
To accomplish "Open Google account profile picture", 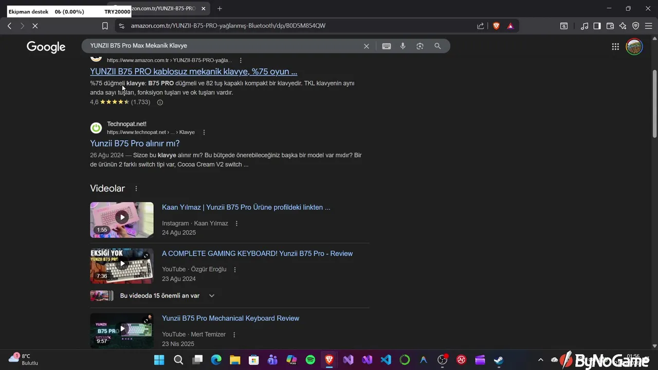I will pyautogui.click(x=634, y=47).
